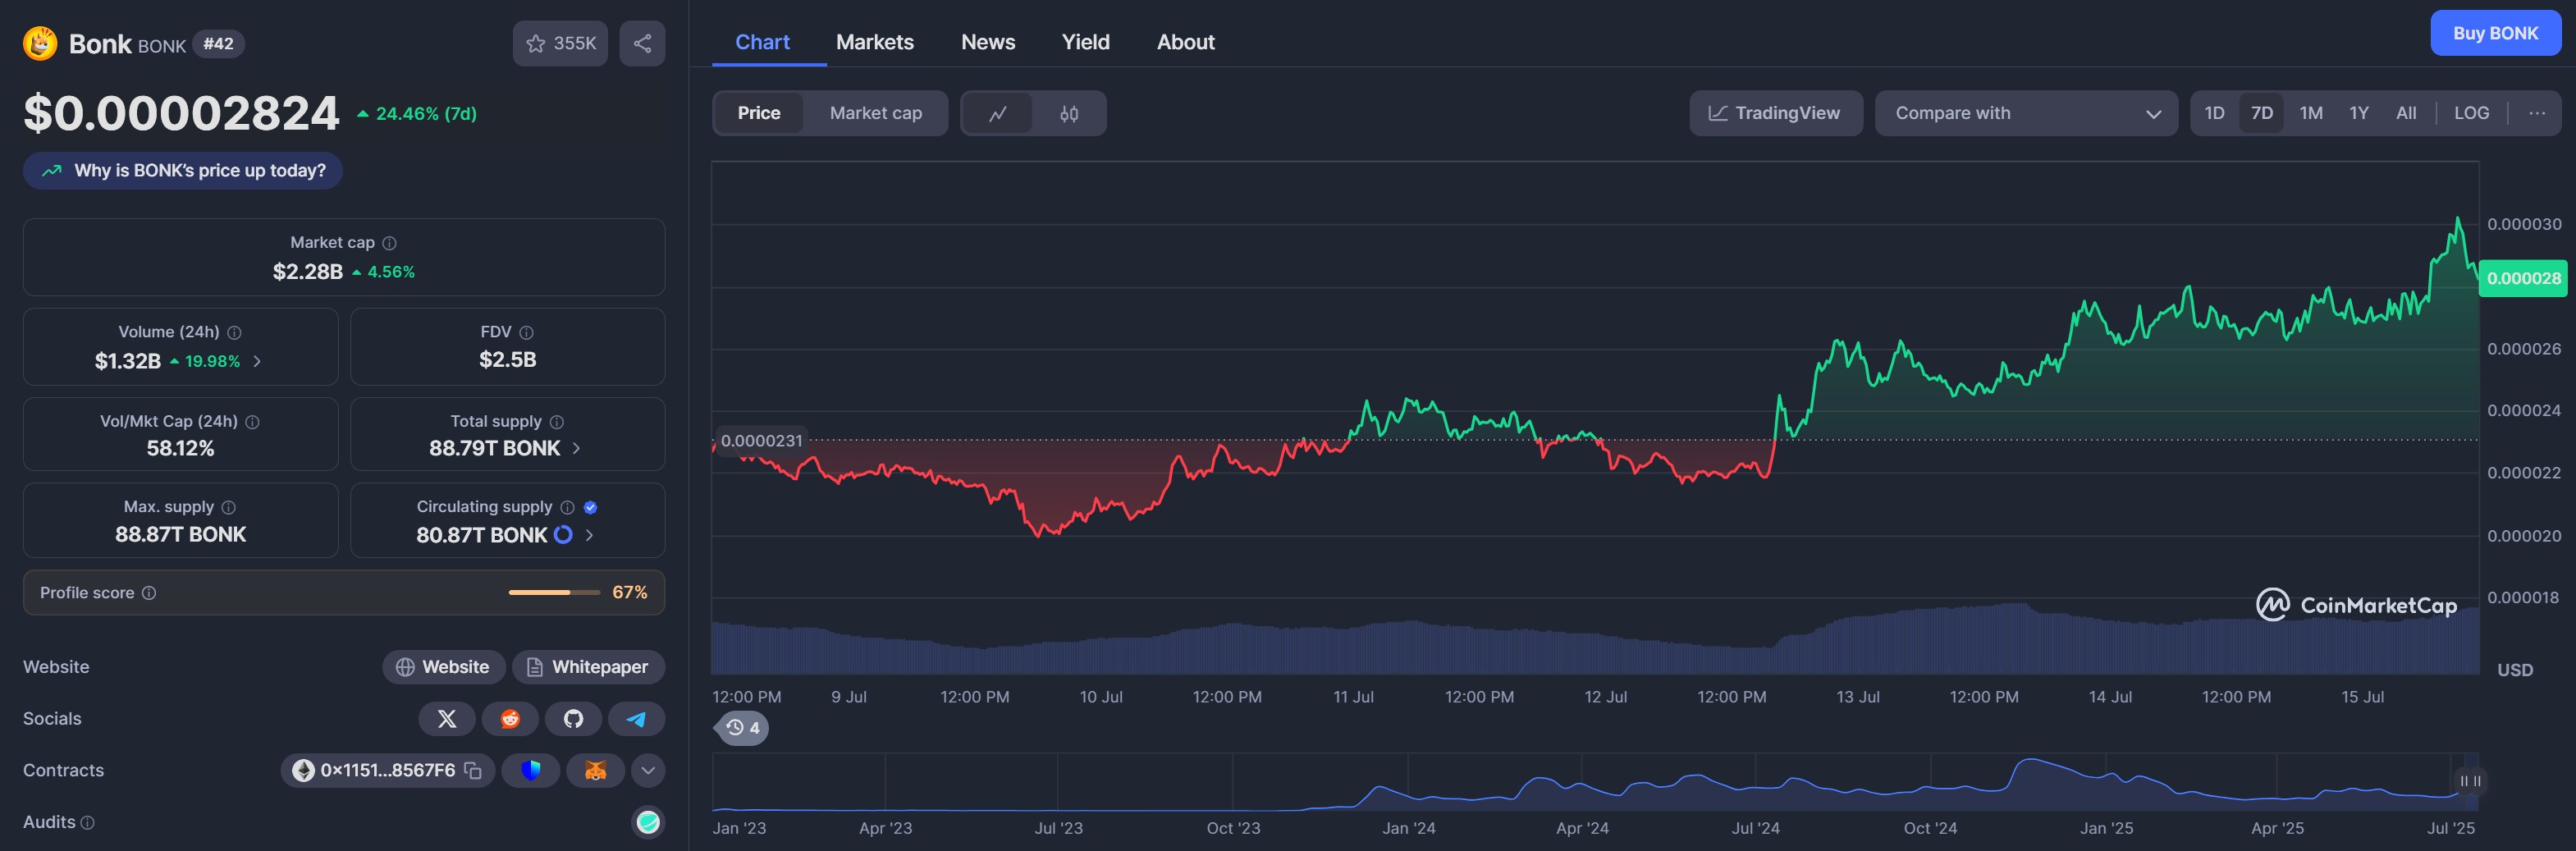The image size is (2576, 851).
Task: Expand Volume (24h) details arrow
Action: (257, 361)
